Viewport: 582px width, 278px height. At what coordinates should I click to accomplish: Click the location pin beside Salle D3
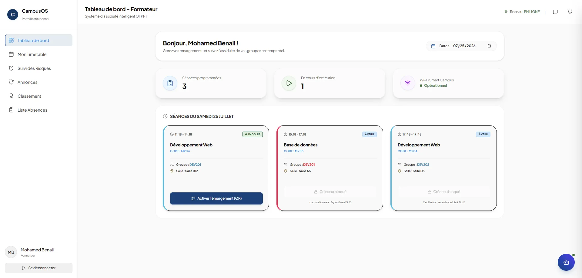coord(400,171)
